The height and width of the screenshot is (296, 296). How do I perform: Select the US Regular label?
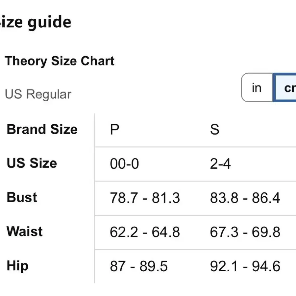[38, 94]
